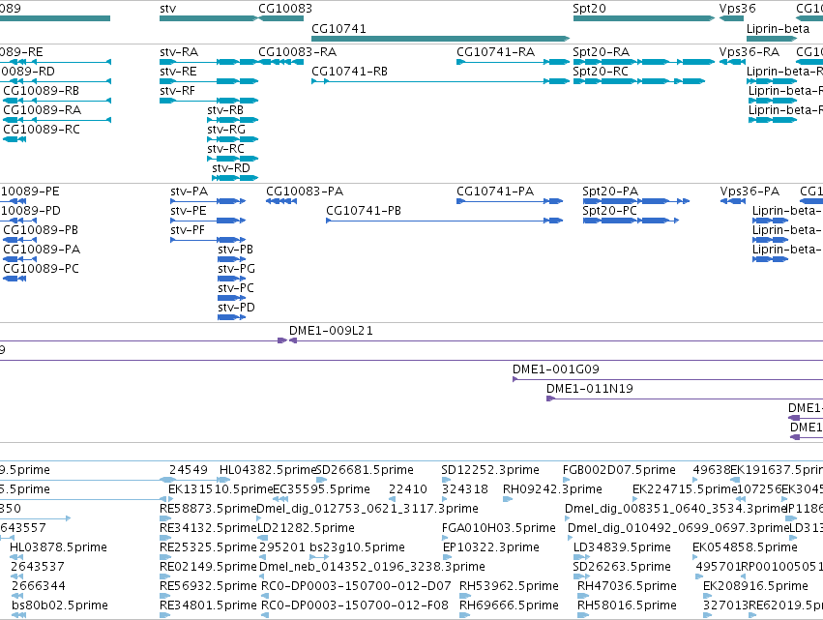Click the CG10741-RA transcript label
The width and height of the screenshot is (823, 620).
coord(495,52)
